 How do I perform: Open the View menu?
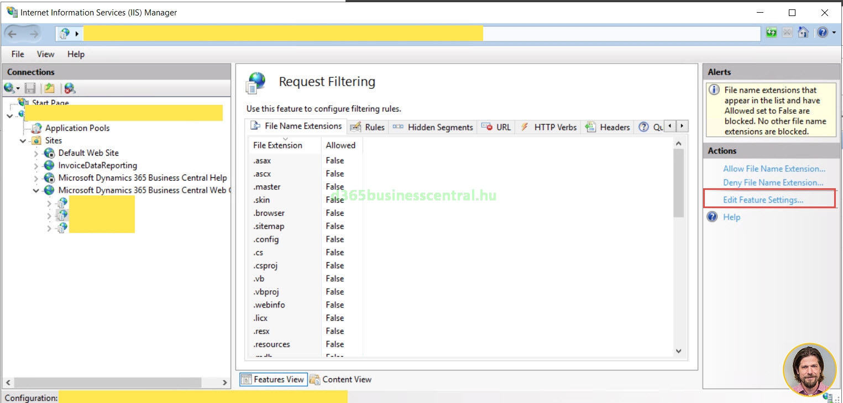pos(45,54)
